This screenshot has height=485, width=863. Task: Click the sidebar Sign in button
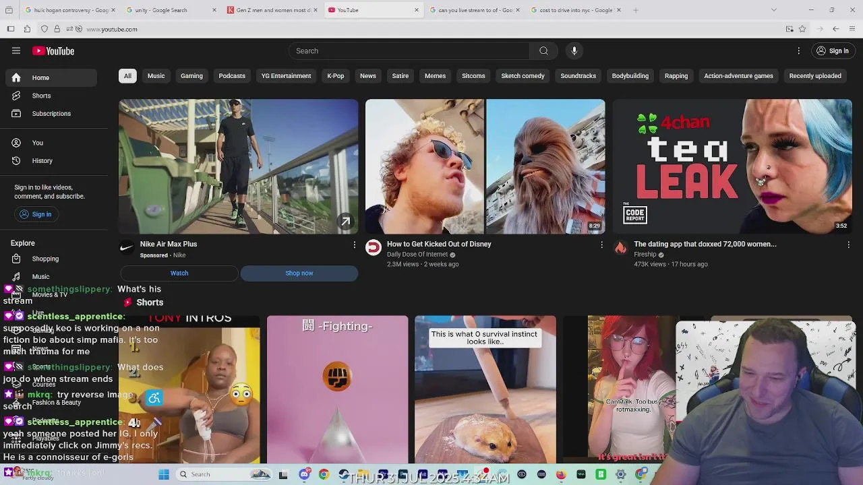(x=35, y=214)
